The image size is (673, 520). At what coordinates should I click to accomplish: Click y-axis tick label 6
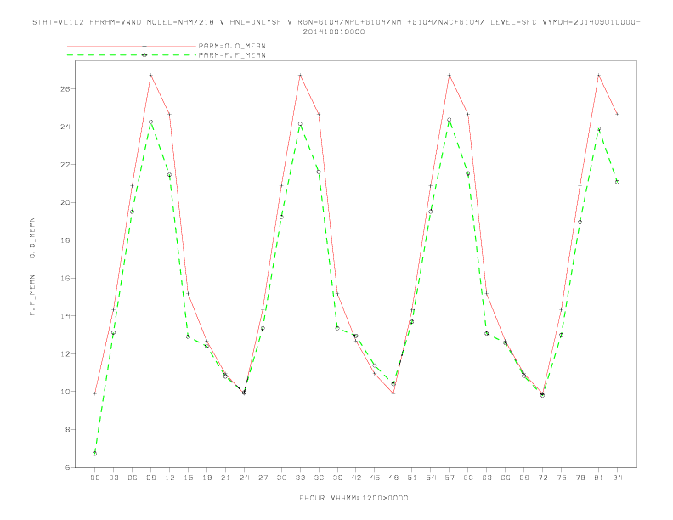click(x=67, y=467)
